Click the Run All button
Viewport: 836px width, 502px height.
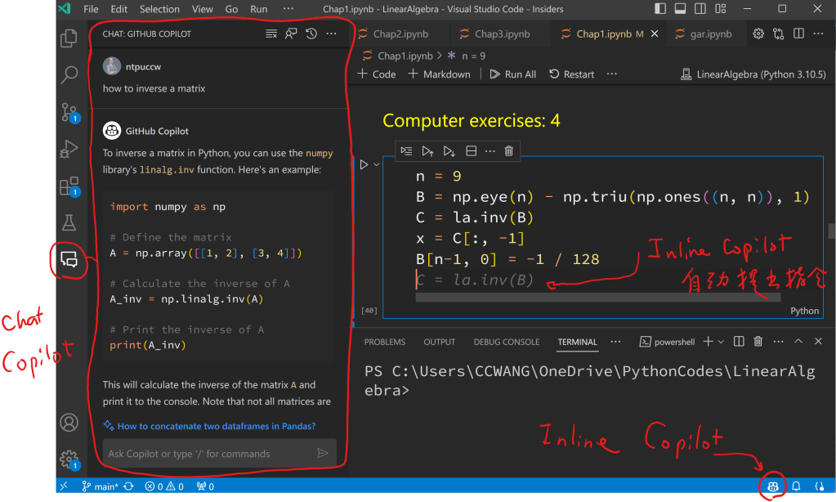(x=513, y=74)
